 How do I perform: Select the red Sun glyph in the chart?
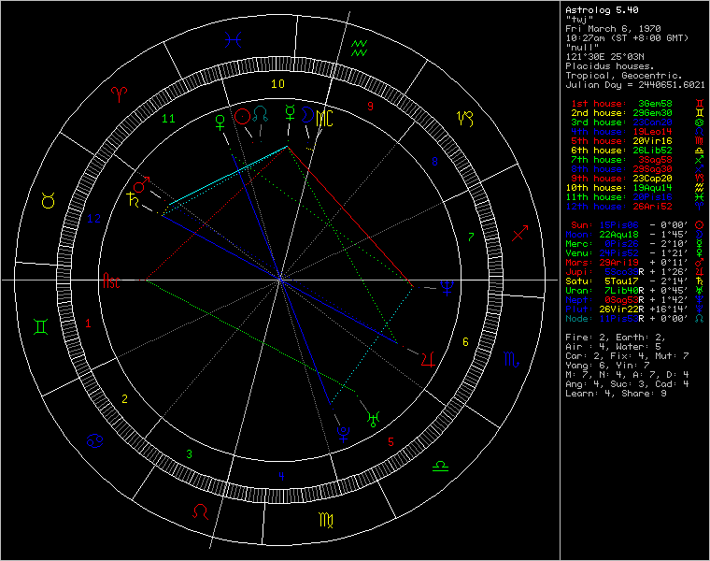(242, 116)
